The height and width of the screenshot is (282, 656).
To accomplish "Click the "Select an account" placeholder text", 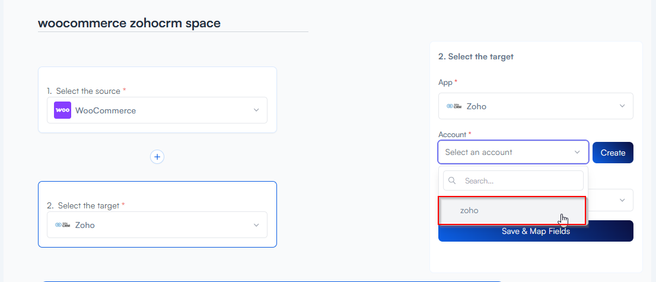I will click(479, 153).
